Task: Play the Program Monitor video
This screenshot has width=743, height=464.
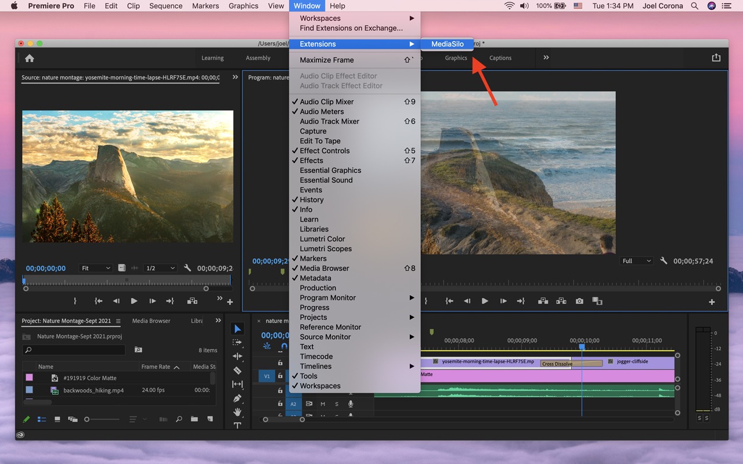Action: 485,301
